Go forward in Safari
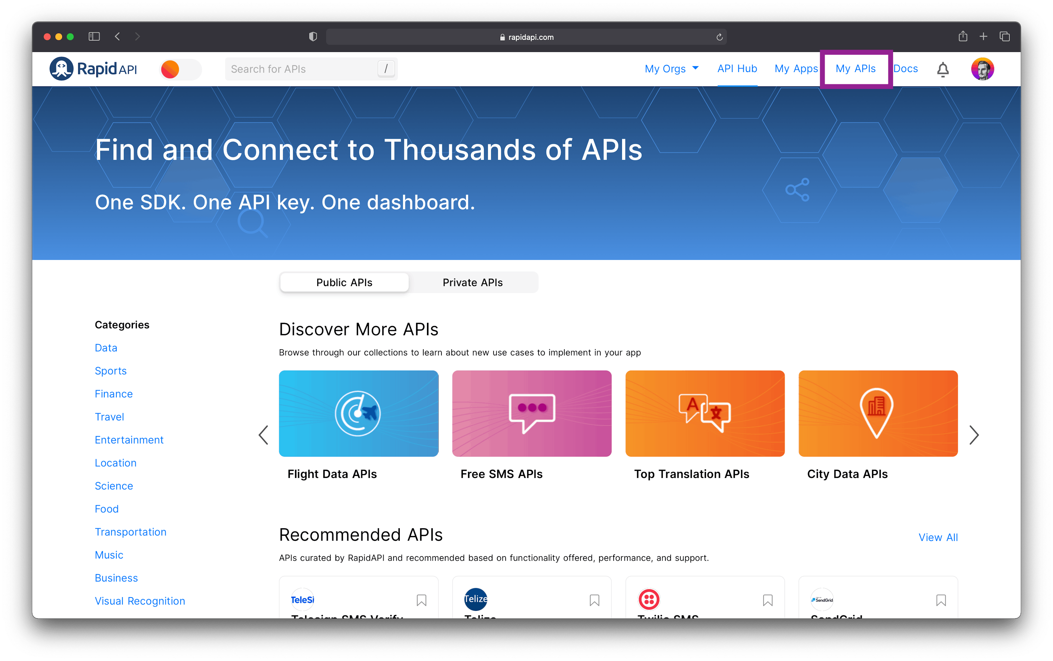 tap(137, 37)
